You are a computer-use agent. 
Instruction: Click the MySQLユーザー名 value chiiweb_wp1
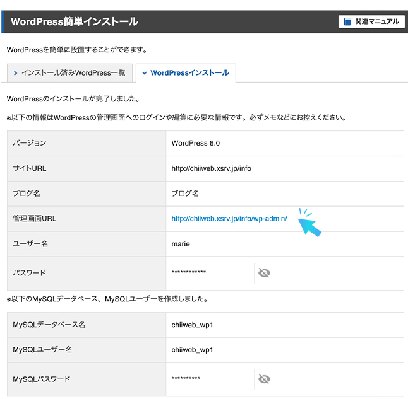(192, 350)
